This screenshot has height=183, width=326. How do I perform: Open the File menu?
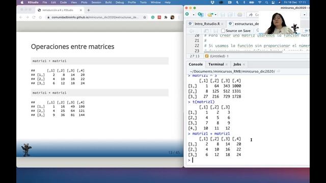point(45,3)
